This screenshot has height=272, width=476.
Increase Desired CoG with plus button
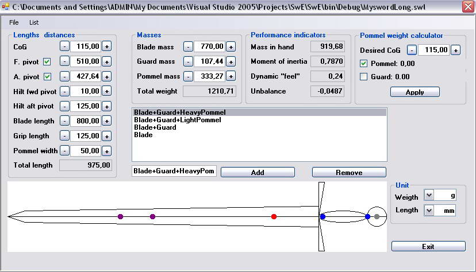[455, 50]
